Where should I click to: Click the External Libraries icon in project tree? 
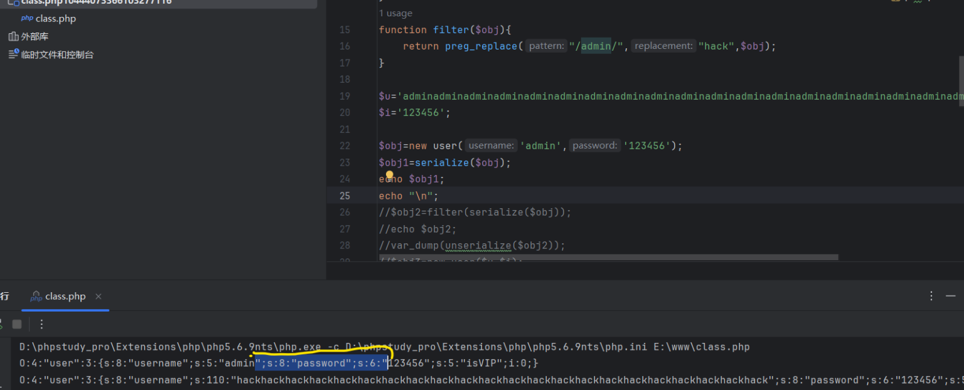[x=13, y=36]
